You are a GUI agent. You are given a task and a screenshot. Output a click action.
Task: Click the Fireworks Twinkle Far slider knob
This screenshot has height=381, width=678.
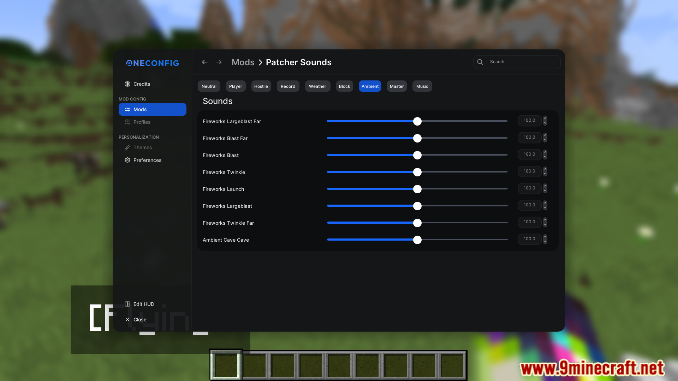(417, 223)
